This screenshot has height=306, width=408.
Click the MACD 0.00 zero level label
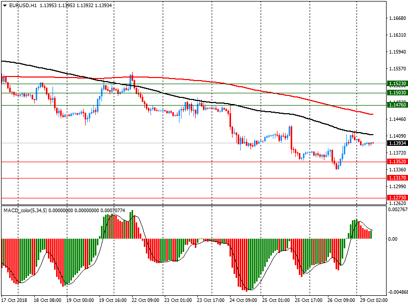pos(393,239)
